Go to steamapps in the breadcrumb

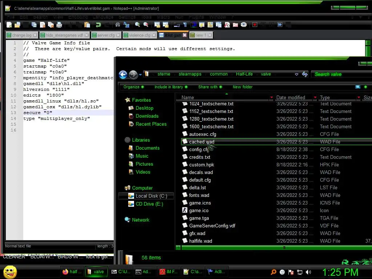[x=190, y=74]
